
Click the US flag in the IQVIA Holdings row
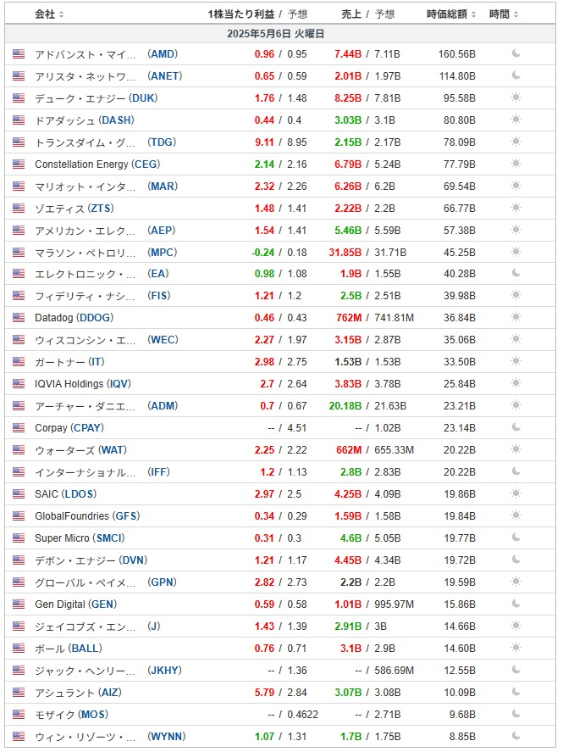(19, 384)
